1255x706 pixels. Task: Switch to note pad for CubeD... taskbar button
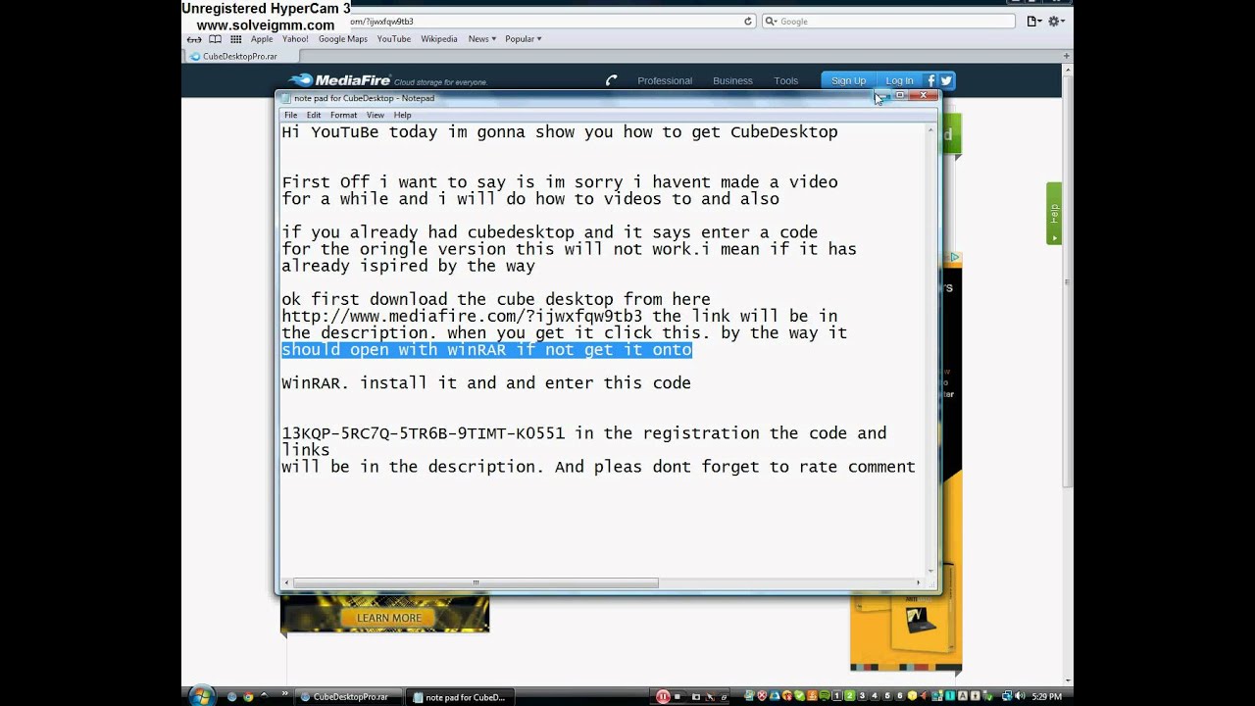click(x=460, y=697)
